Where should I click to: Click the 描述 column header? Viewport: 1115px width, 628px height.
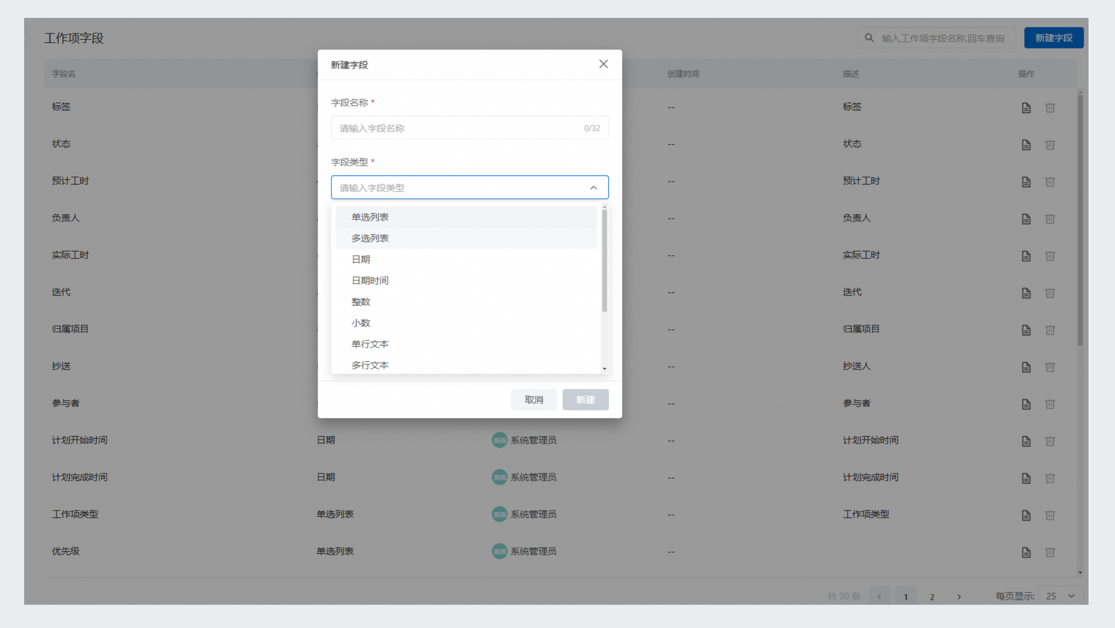pos(850,74)
